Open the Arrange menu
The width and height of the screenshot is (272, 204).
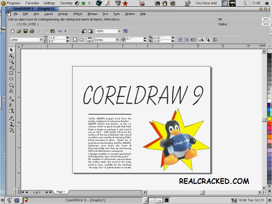63,14
